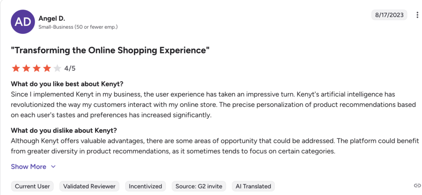This screenshot has width=422, height=195.
Task: Click the review title about Online Shopping
Action: pyautogui.click(x=110, y=51)
